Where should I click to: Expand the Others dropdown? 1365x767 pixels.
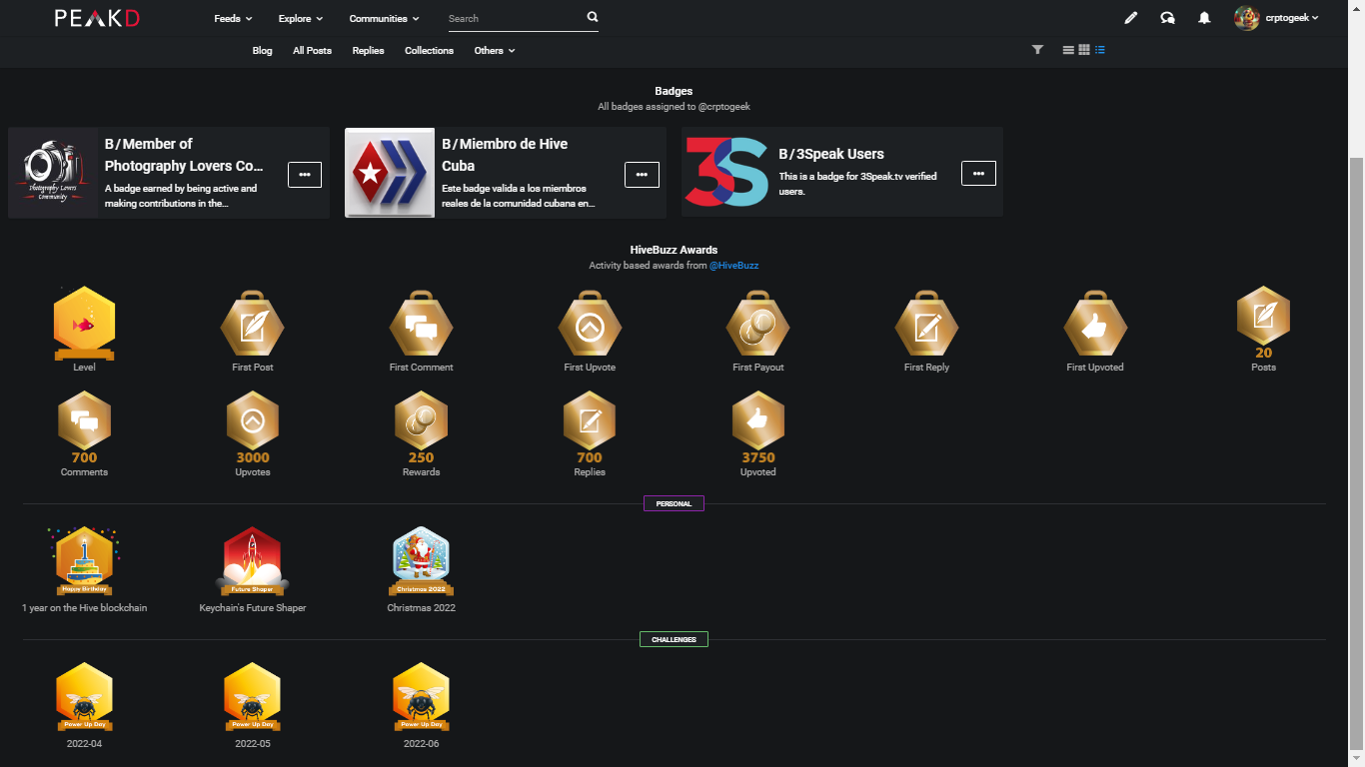(x=495, y=50)
